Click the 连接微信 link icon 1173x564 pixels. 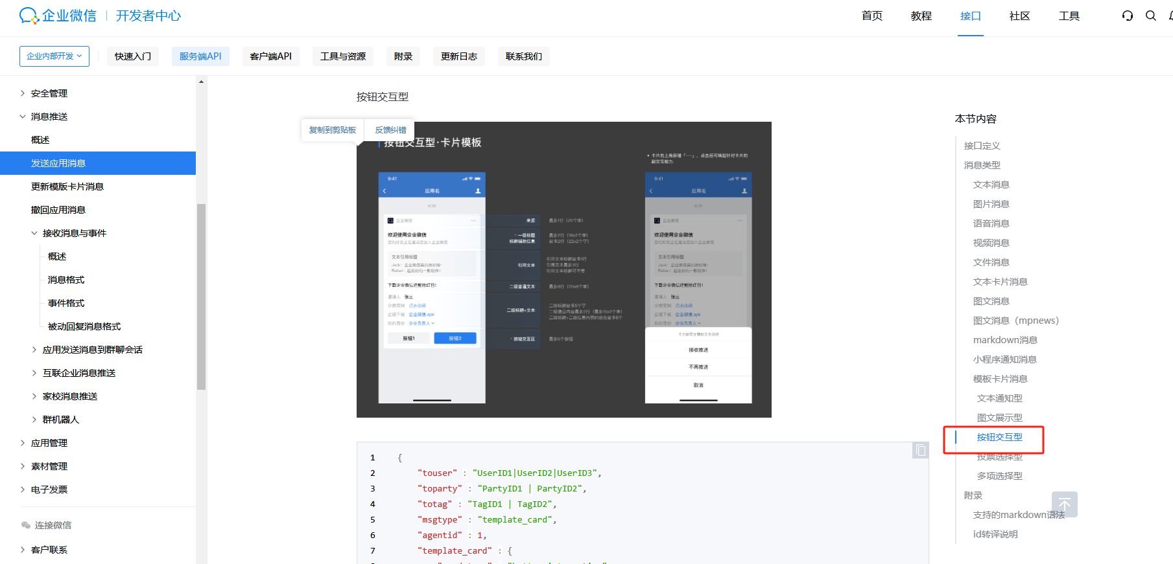pos(26,525)
